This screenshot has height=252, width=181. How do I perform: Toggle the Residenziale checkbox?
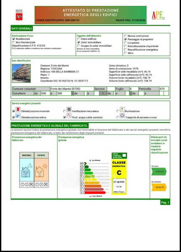[x=14, y=39]
